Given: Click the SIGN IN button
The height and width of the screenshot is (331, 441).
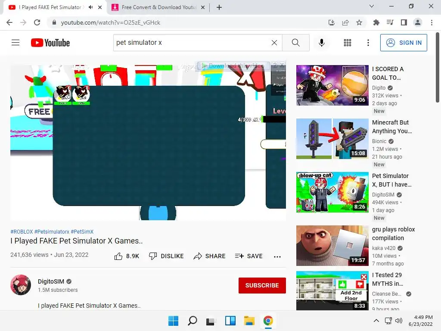Looking at the screenshot, I should [x=404, y=43].
